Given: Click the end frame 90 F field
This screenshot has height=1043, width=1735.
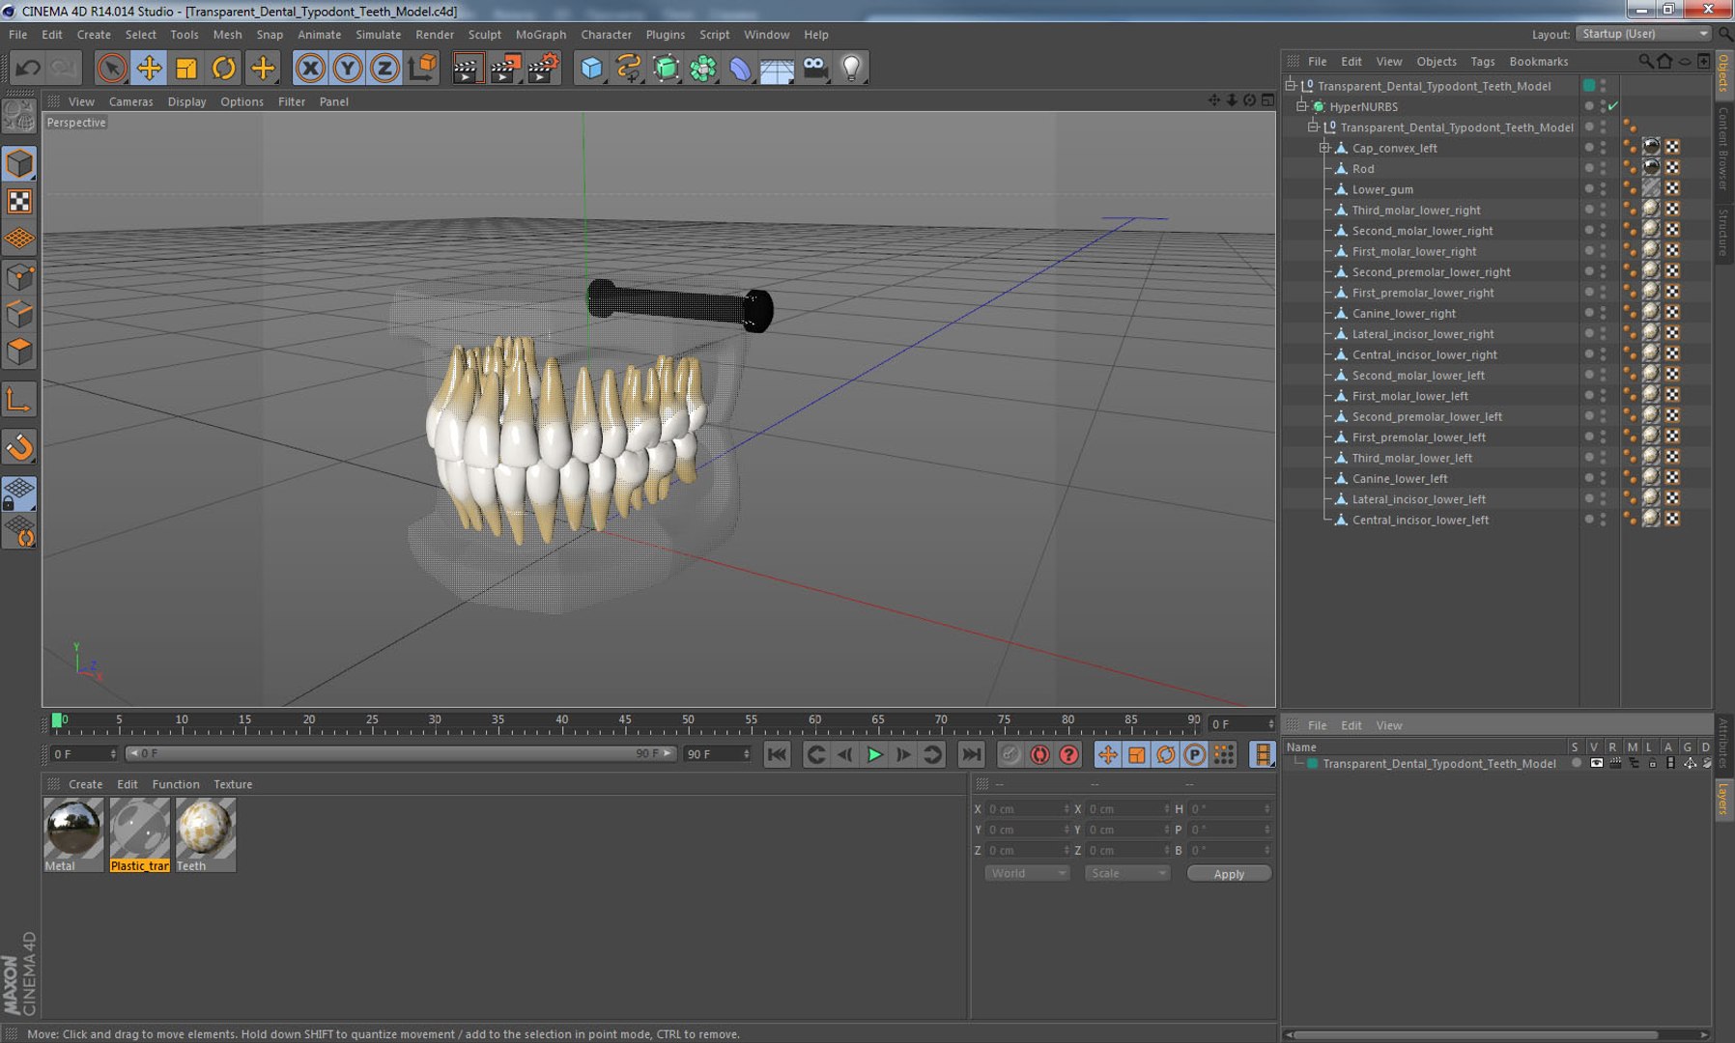Looking at the screenshot, I should (x=717, y=753).
